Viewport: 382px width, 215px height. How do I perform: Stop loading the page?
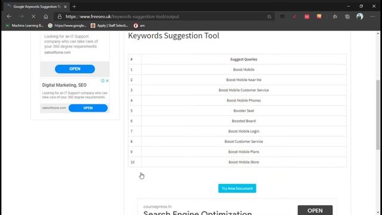(x=33, y=17)
